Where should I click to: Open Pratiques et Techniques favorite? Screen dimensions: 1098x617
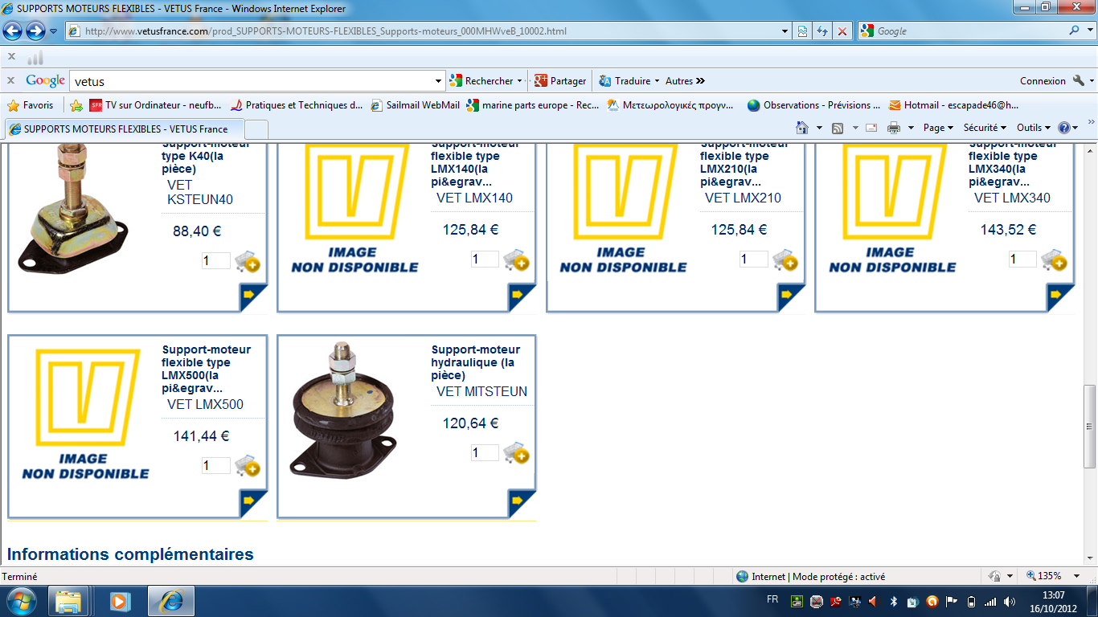[296, 105]
